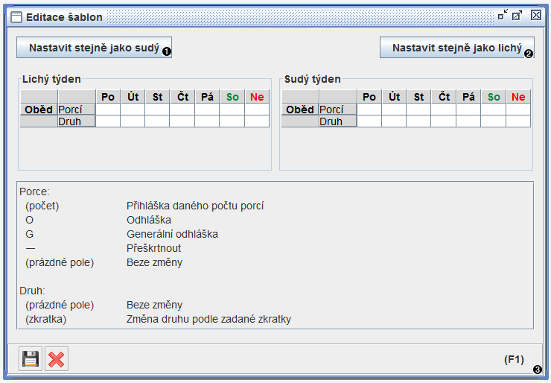The height and width of the screenshot is (383, 551).
Task: Click the maximize window title bar icon
Action: (x=518, y=15)
